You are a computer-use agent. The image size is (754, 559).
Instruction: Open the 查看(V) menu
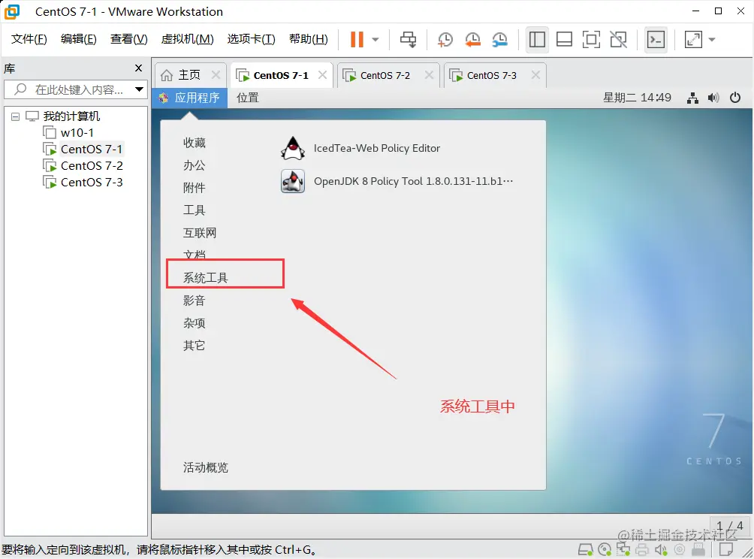[129, 39]
